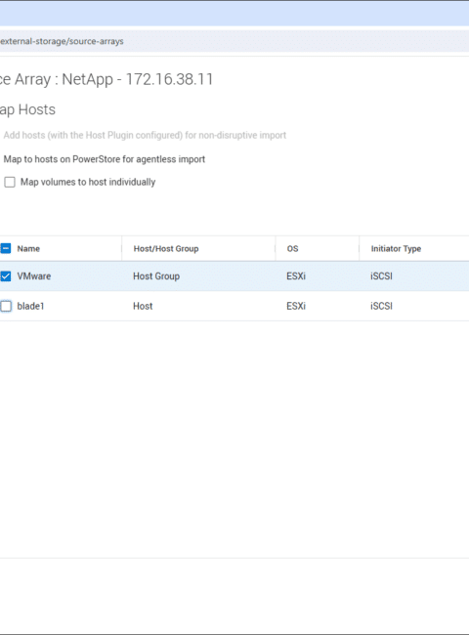Click Host cell in blade1 row
469x635 pixels.
tap(143, 306)
